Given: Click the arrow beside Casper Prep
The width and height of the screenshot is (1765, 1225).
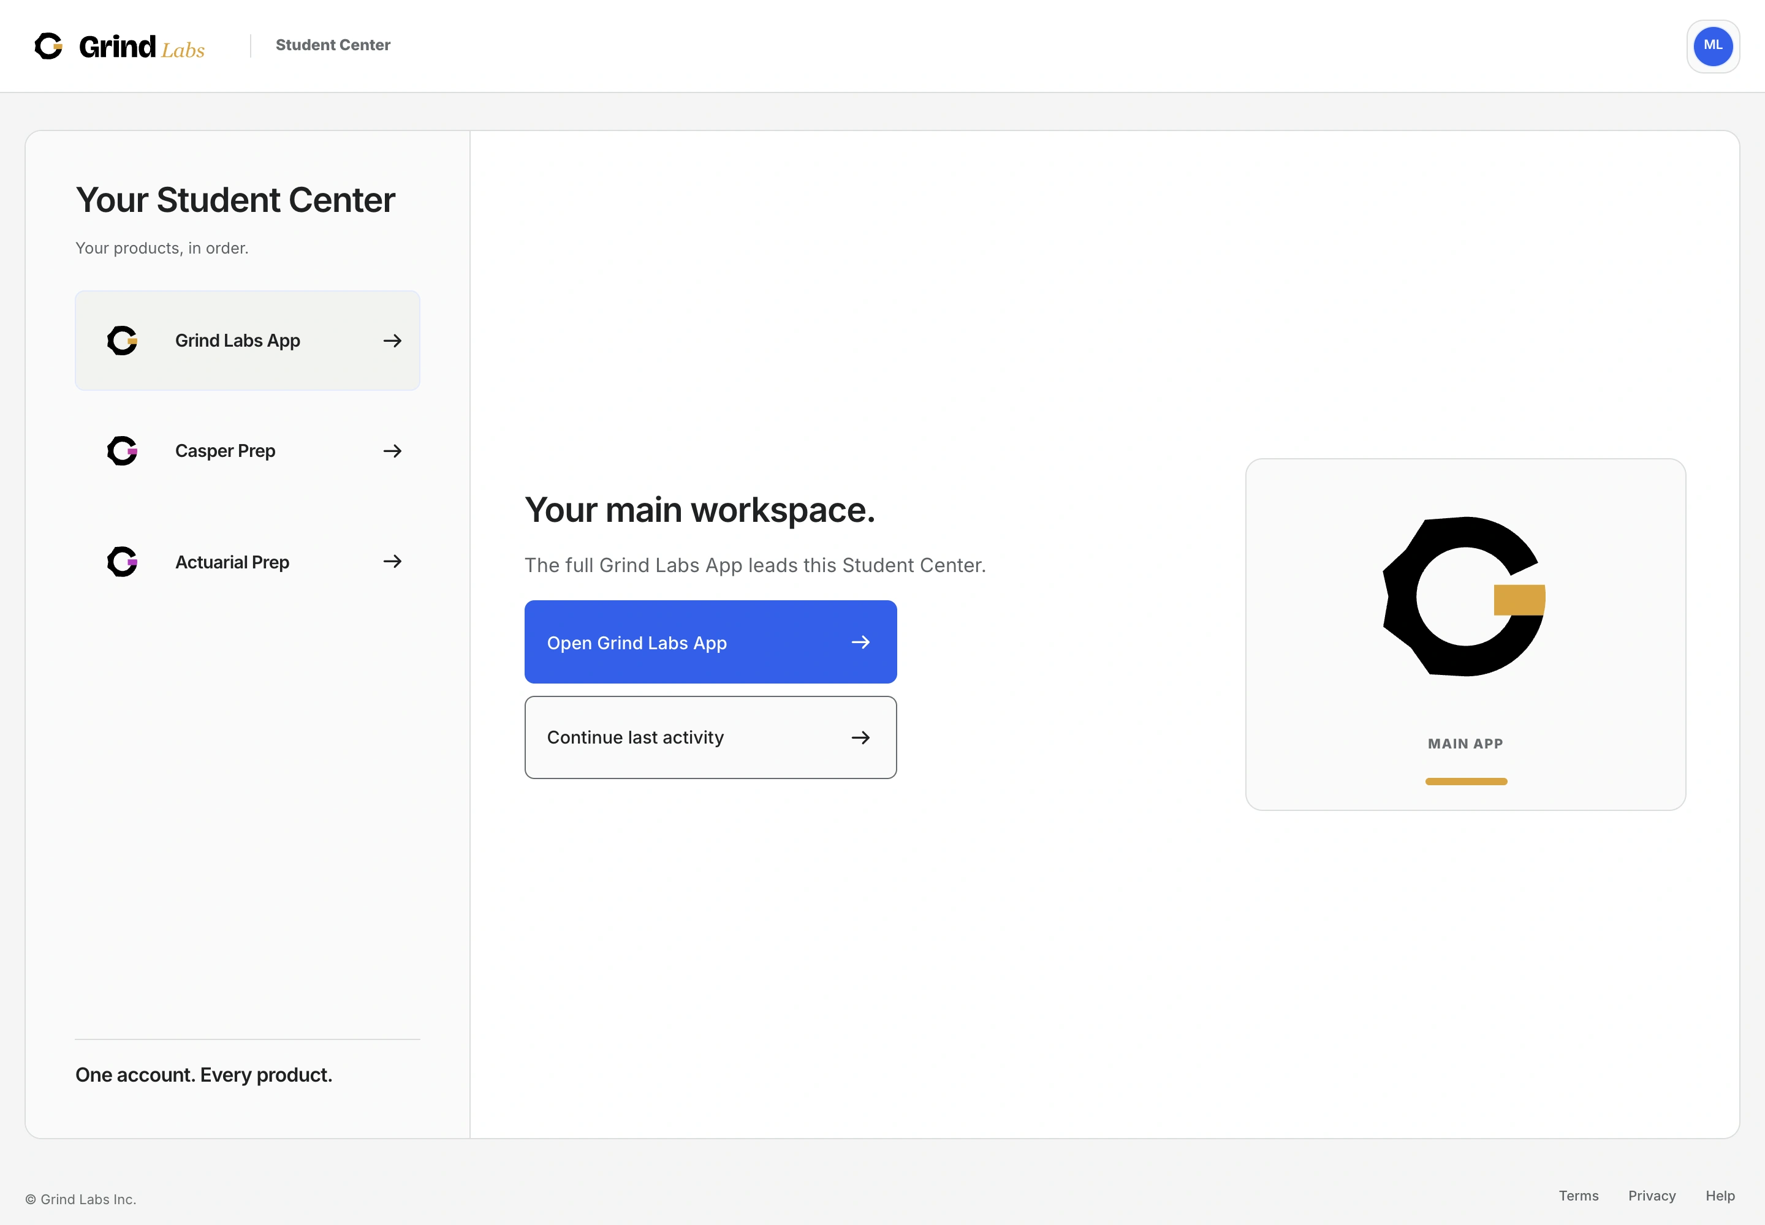Looking at the screenshot, I should click(x=392, y=451).
